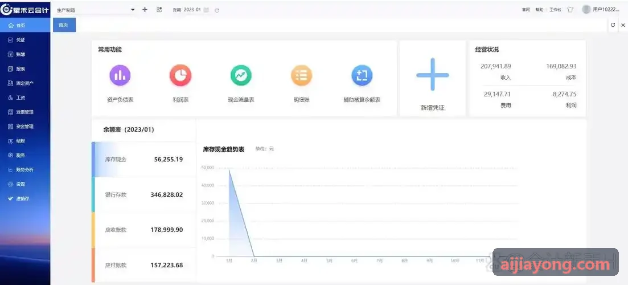Click the 29,147.71 费用 figure
Viewport: 628px width, 285px height.
tap(498, 94)
